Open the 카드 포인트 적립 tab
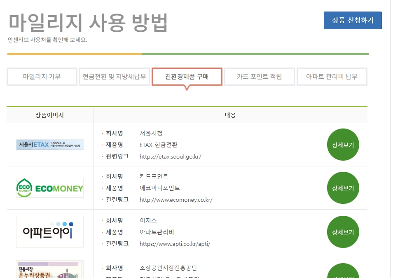Screen dimensions: 393x278 pyautogui.click(x=260, y=77)
